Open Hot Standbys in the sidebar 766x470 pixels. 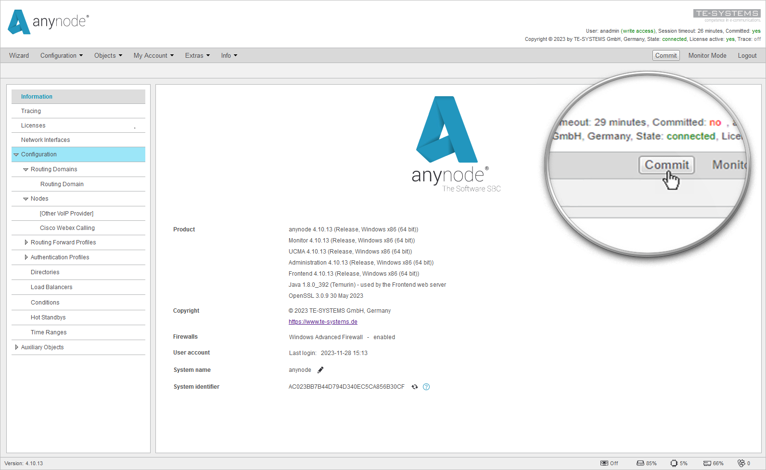click(78, 318)
